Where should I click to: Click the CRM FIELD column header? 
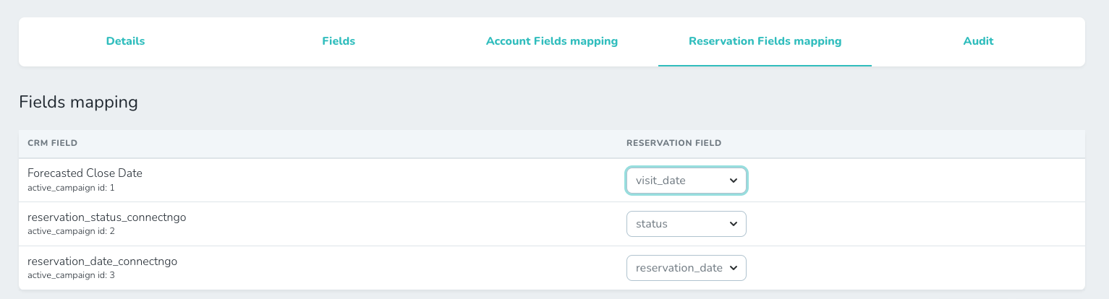[52, 143]
